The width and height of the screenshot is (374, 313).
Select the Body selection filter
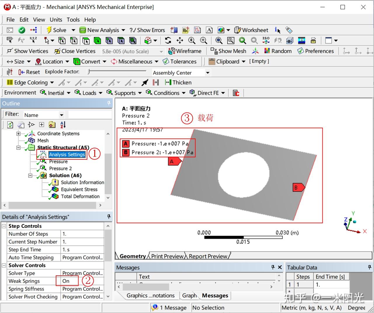click(97, 41)
